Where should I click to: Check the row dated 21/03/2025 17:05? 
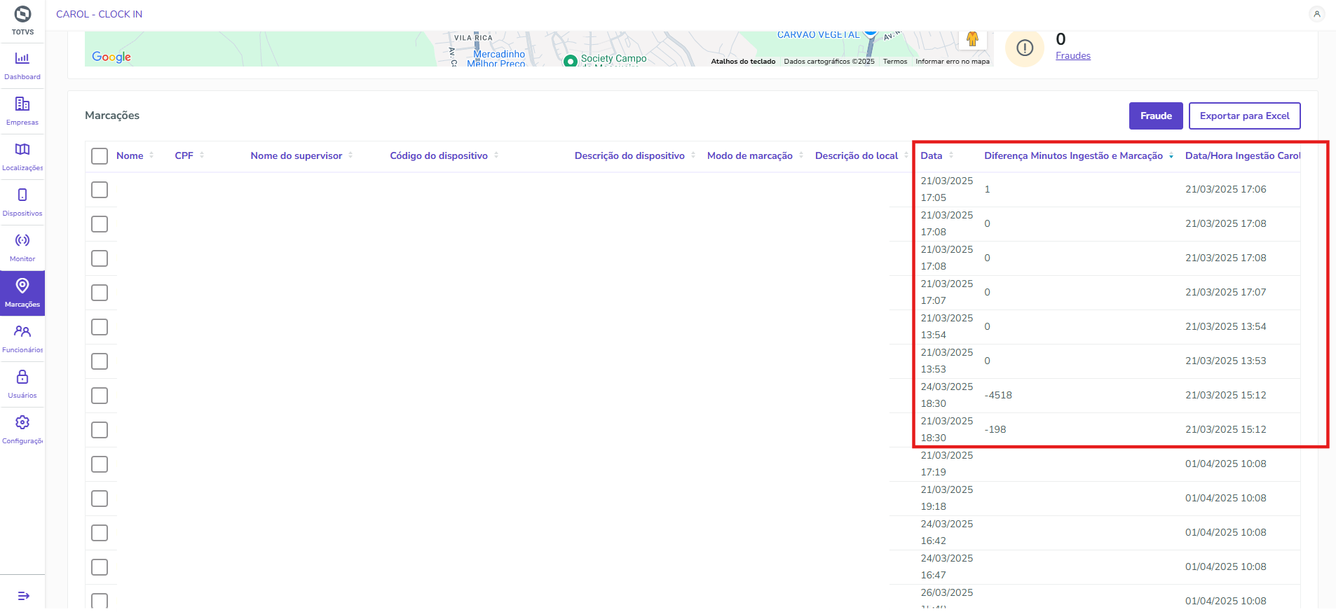tap(100, 190)
